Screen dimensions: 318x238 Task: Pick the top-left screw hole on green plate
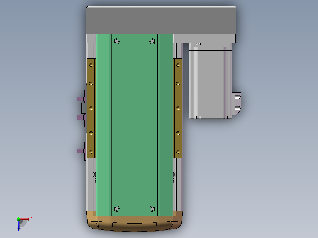[x=117, y=41]
